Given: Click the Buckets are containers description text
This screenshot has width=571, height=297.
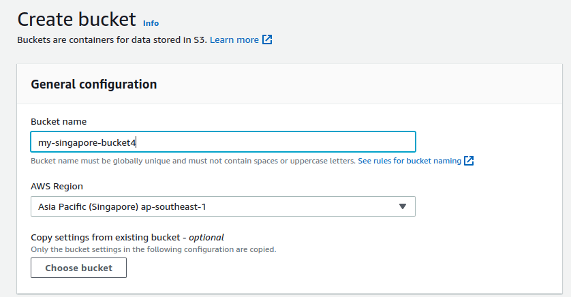Looking at the screenshot, I should [x=112, y=40].
